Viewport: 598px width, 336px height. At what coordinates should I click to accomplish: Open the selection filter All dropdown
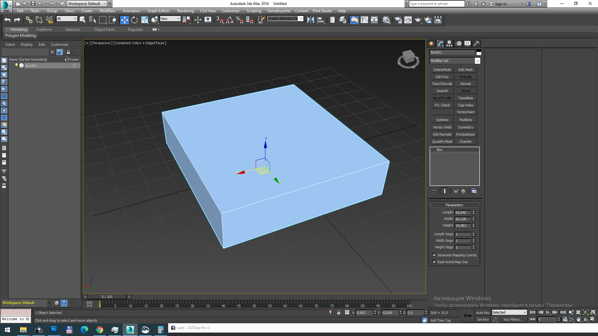[x=66, y=19]
